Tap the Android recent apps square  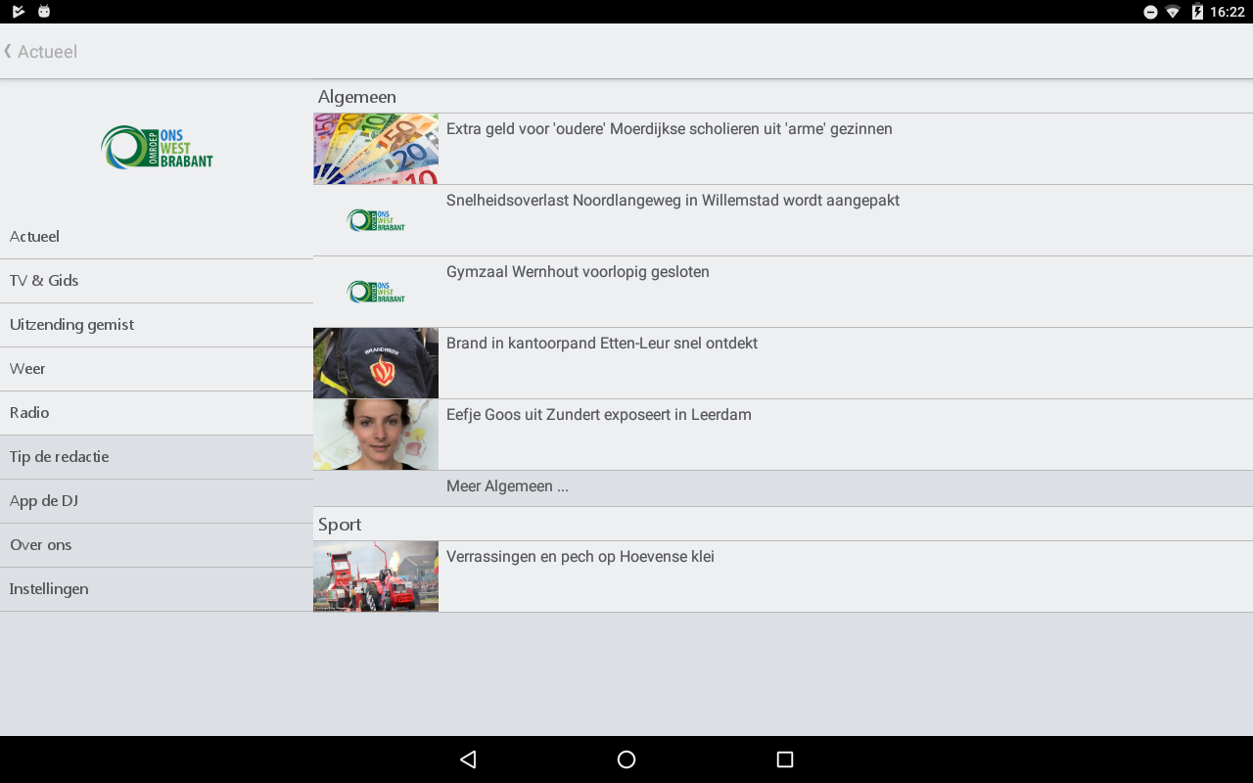(x=784, y=760)
